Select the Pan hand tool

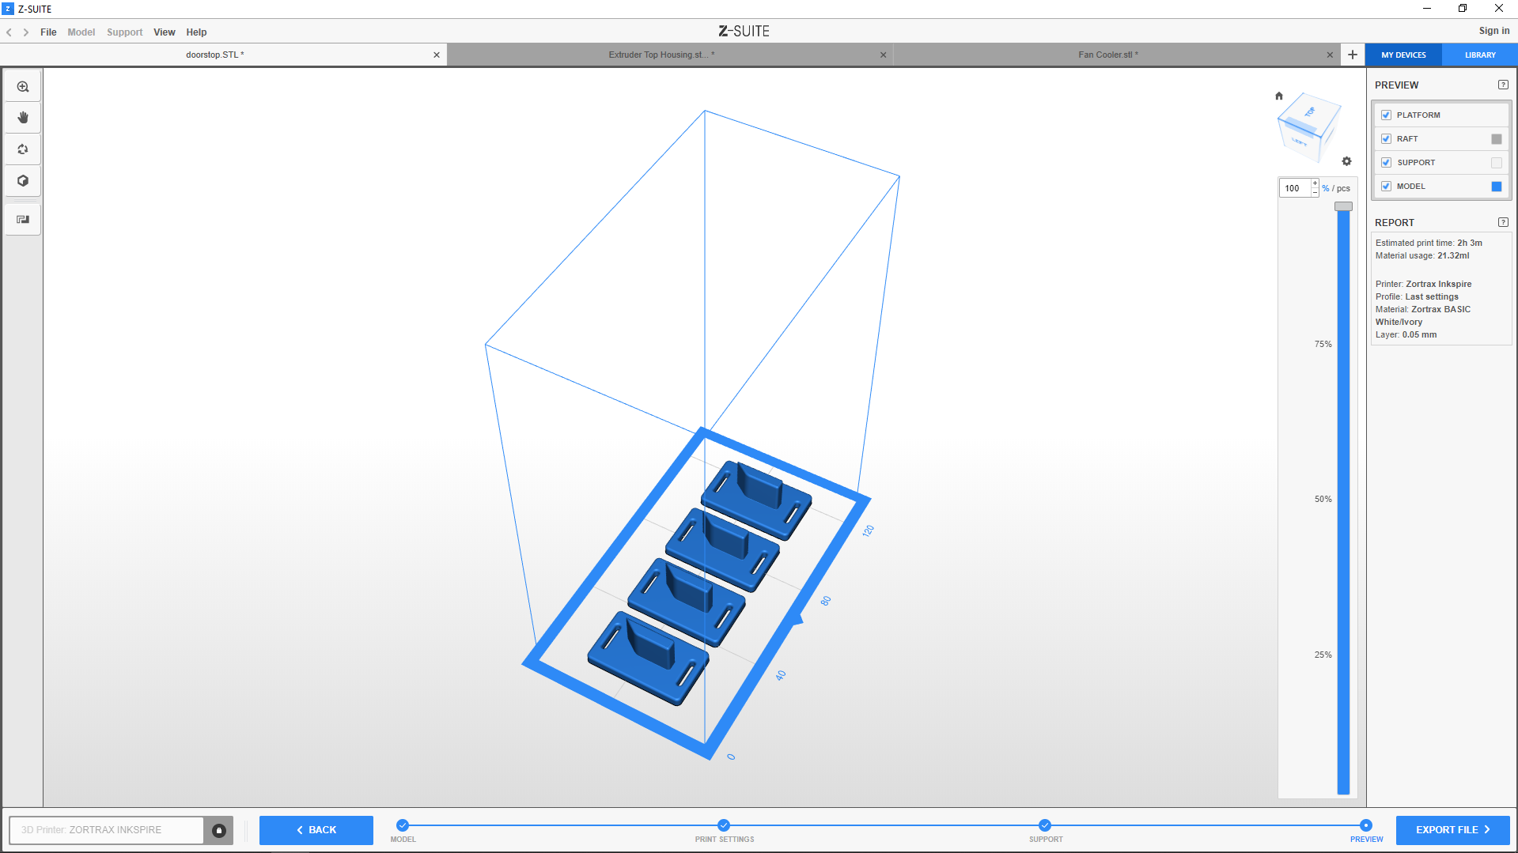[23, 118]
